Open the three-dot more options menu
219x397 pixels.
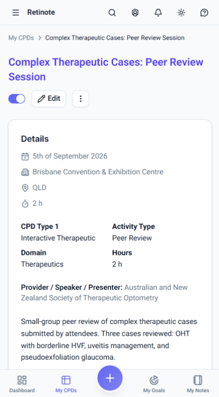click(x=81, y=99)
